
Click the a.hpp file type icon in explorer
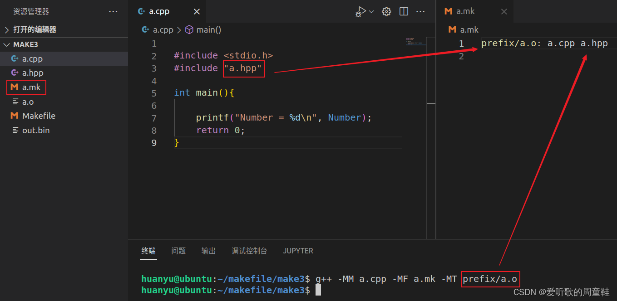click(x=15, y=73)
